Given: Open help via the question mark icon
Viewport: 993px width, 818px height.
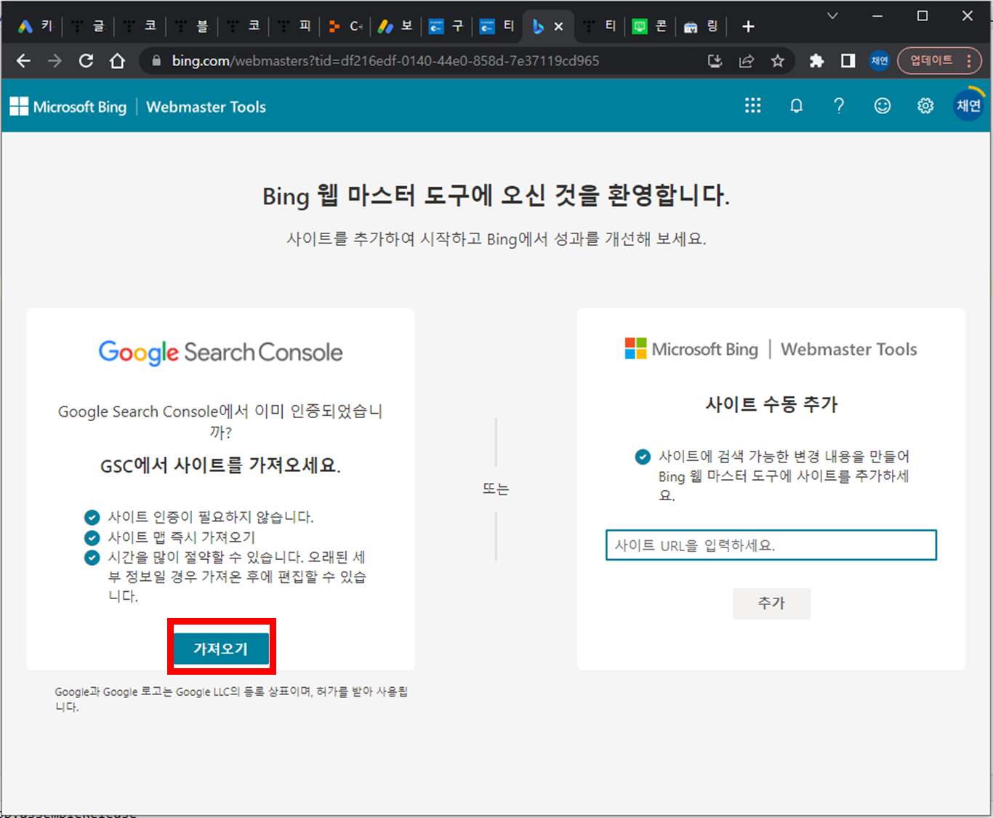Looking at the screenshot, I should [839, 106].
